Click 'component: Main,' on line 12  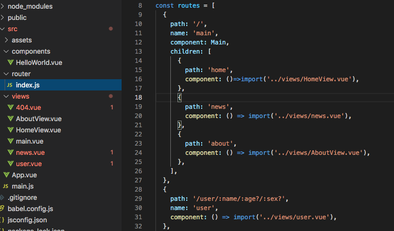[x=200, y=42]
